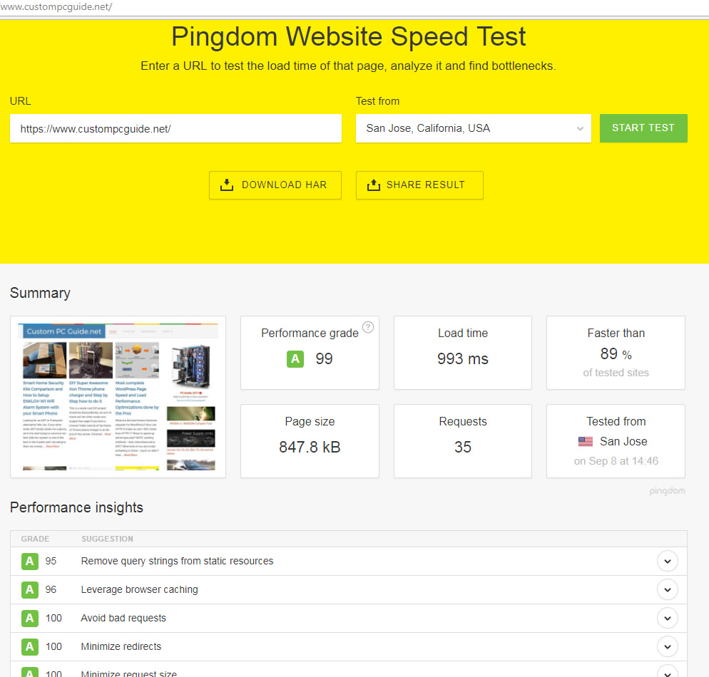709x677 pixels.
Task: Expand the Remove query strings suggestion
Action: [x=667, y=562]
